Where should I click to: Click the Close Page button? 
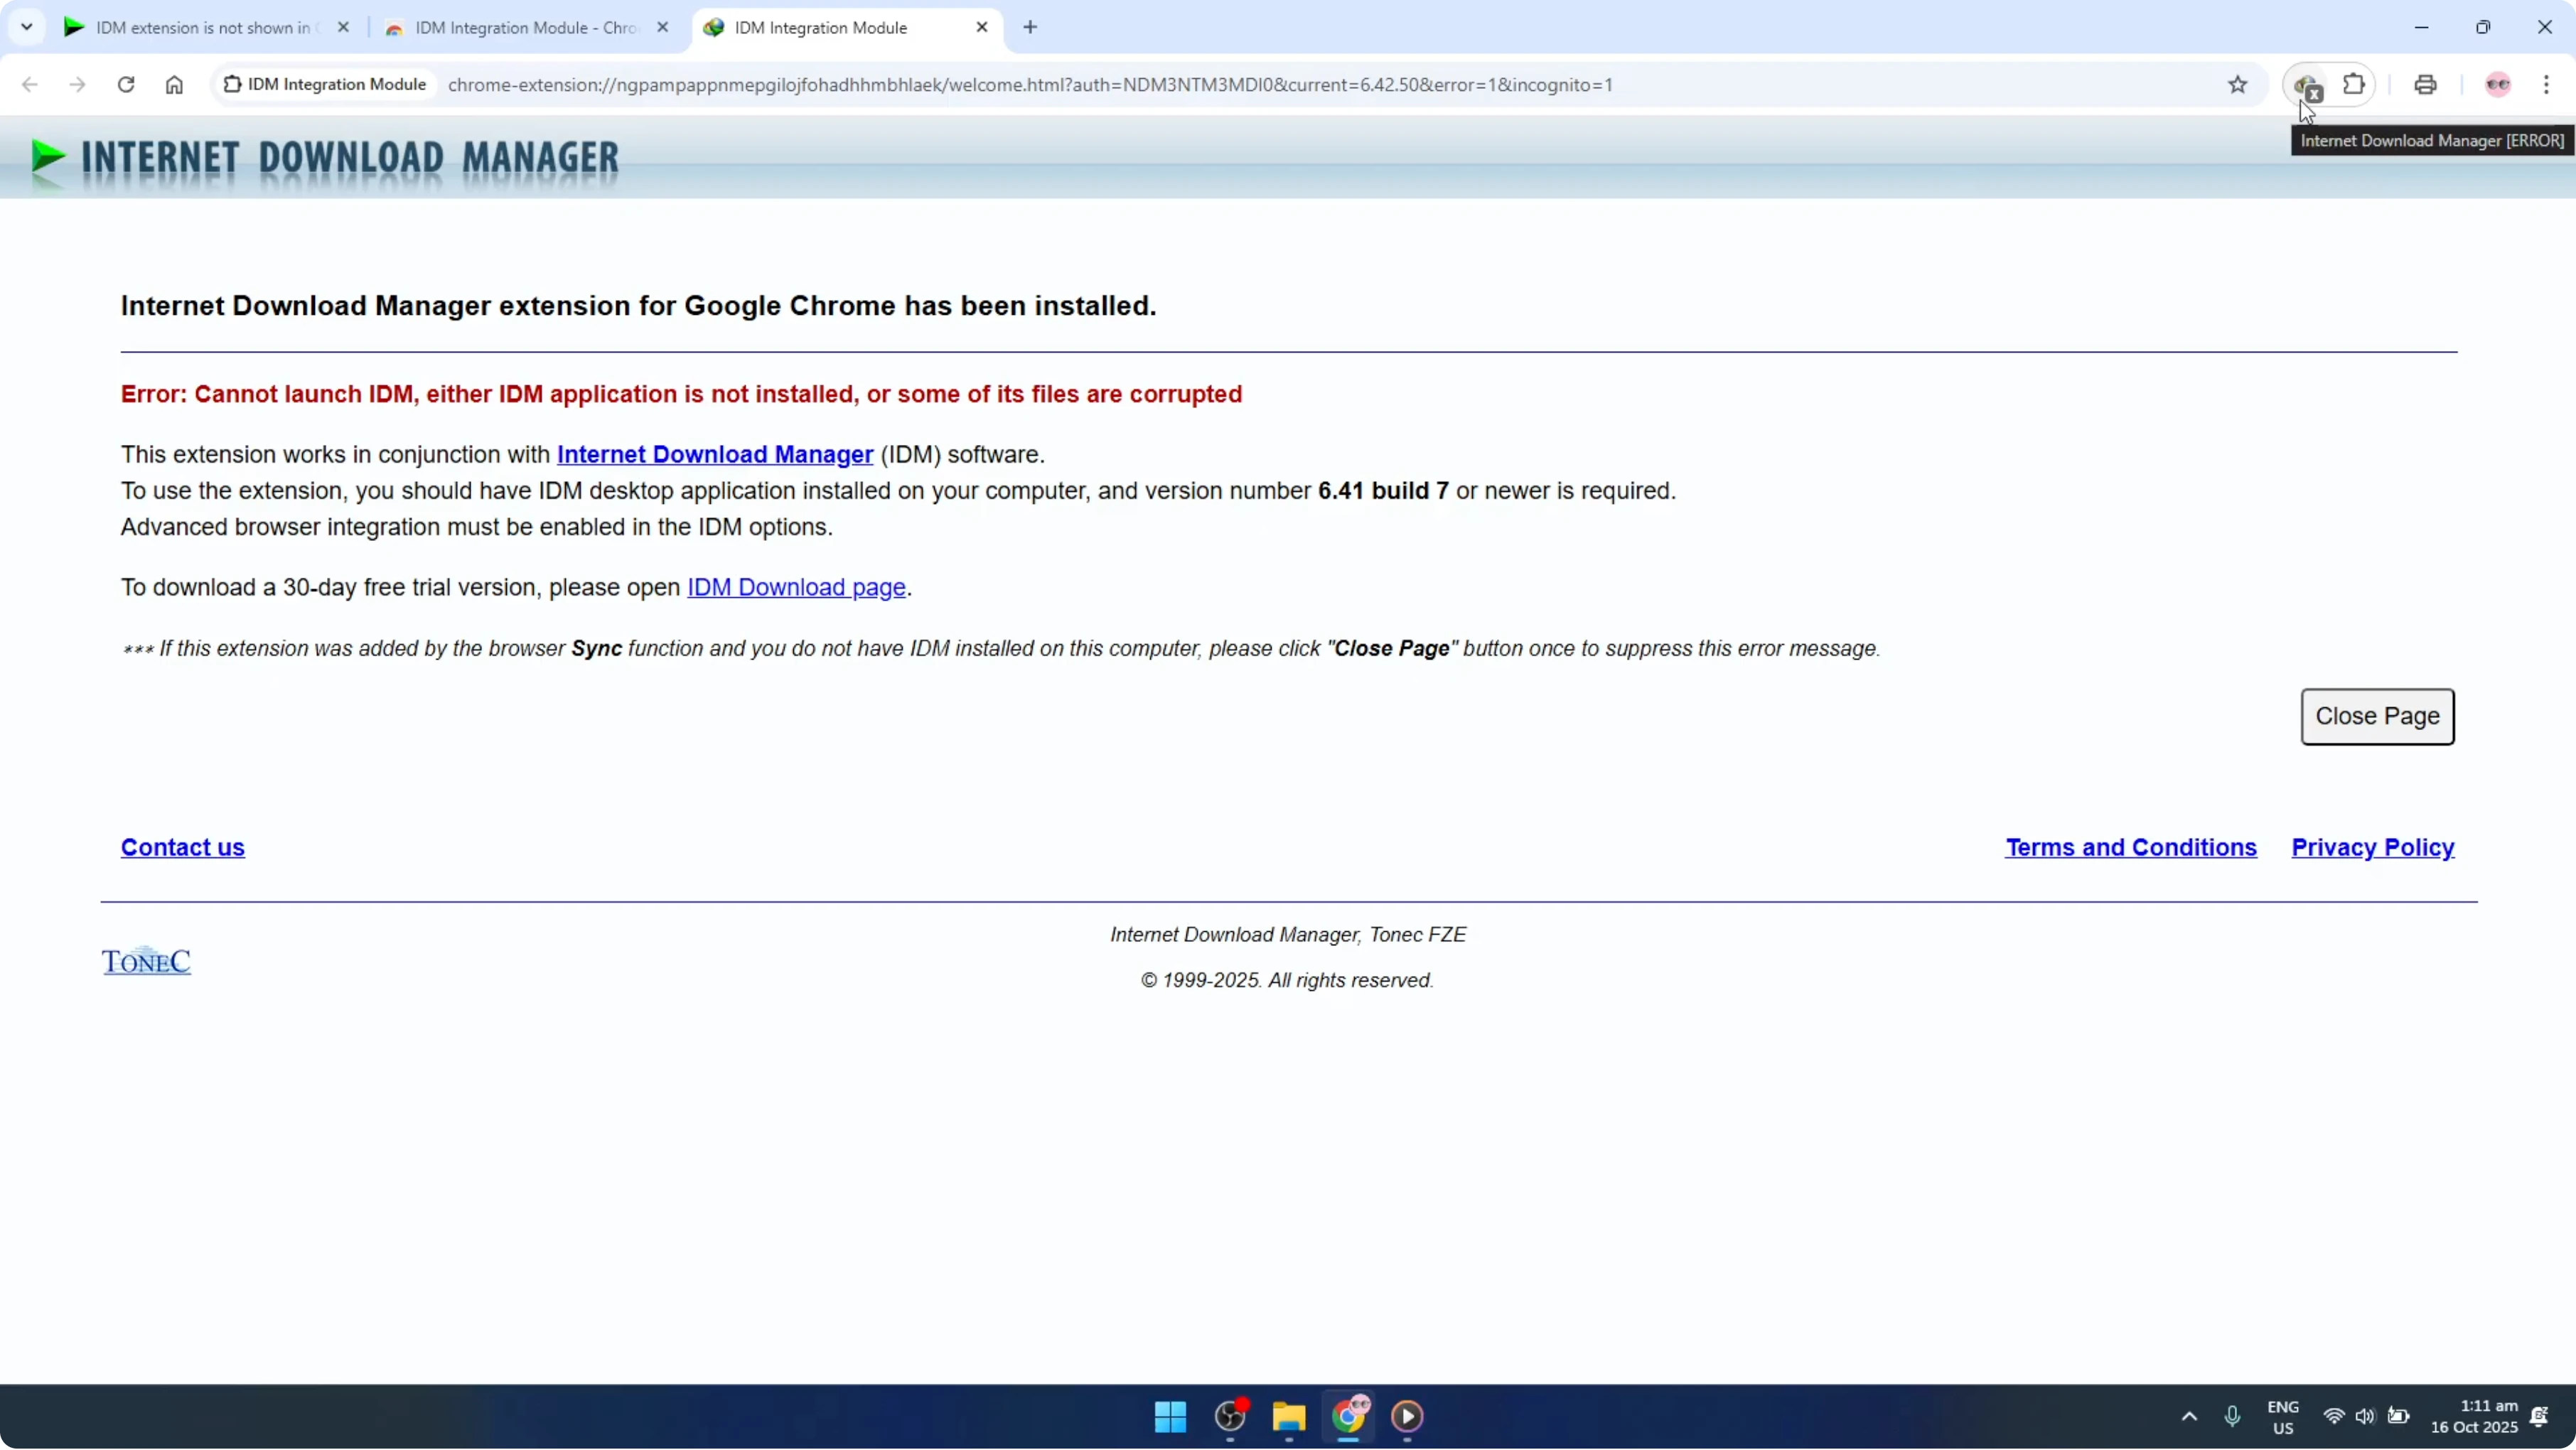coord(2378,716)
